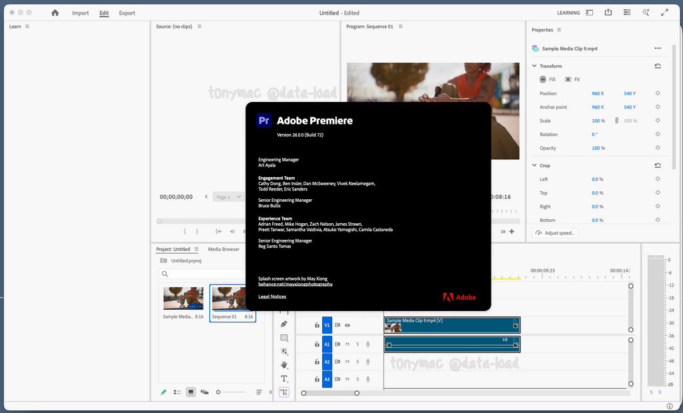Toggle V1 track output eye icon
The image size is (683, 413).
(348, 325)
